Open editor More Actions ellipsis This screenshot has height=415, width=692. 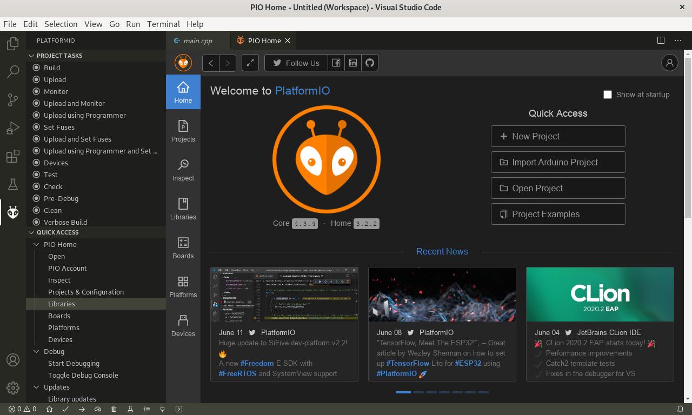click(x=678, y=41)
